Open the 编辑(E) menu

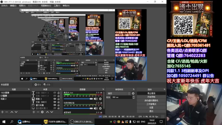(x=13, y=6)
